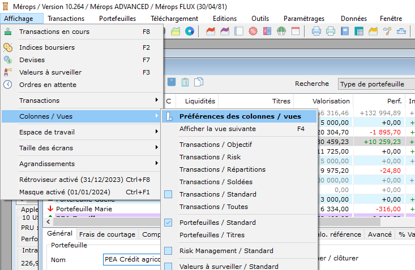Screen dimensions: 415x270
Task: Click the Nom input field
Action: 132,259
